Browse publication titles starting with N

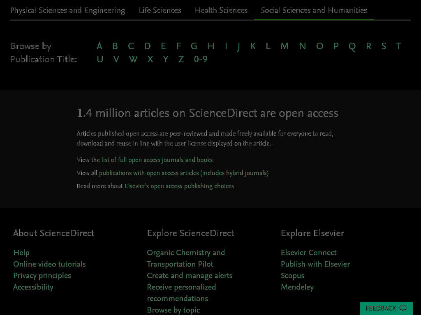pos(303,46)
